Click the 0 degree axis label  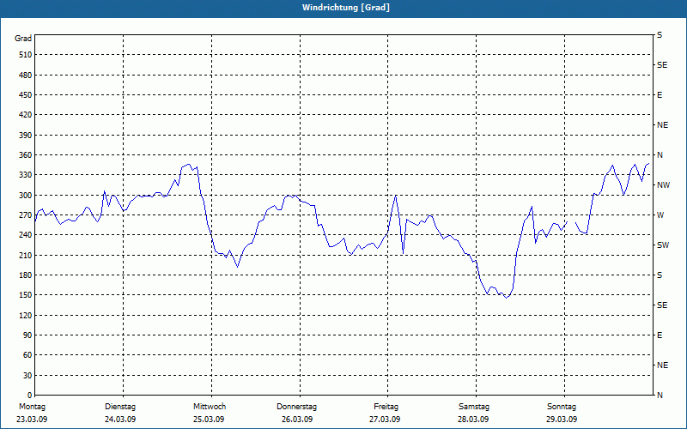30,395
